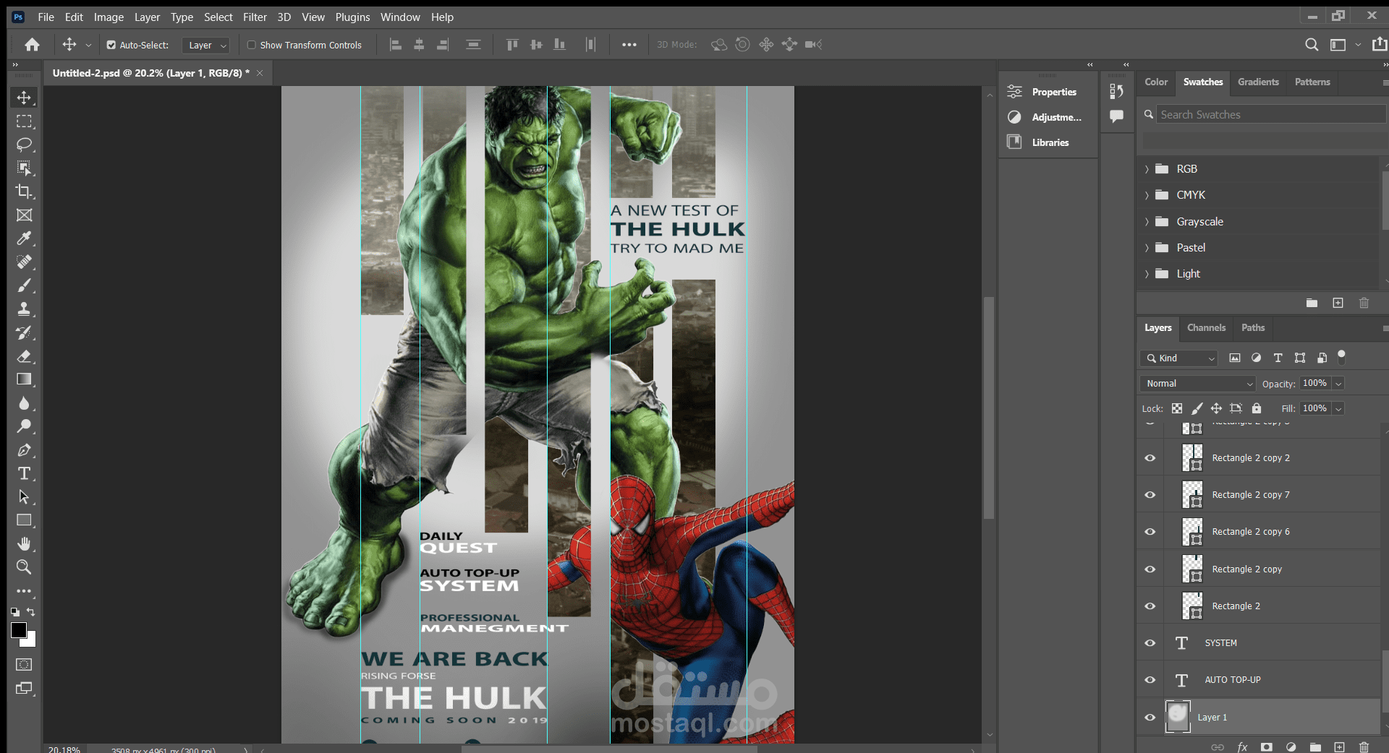Click in the Search Swatches field

click(x=1270, y=115)
